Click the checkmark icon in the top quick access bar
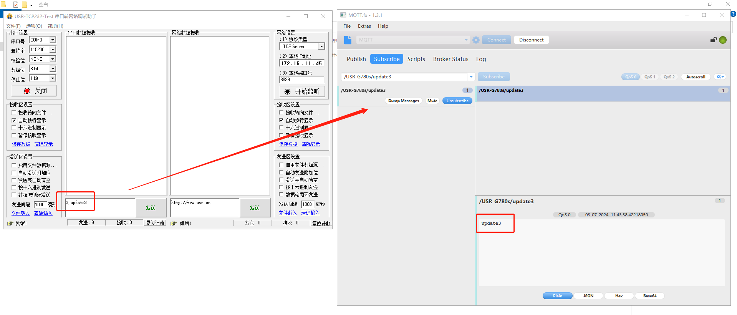 point(16,5)
